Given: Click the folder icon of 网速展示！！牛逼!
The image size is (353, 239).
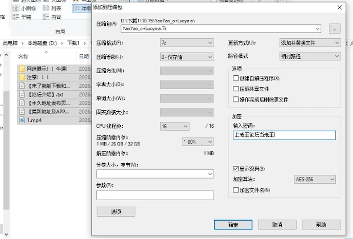Looking at the screenshot, I should [22, 69].
